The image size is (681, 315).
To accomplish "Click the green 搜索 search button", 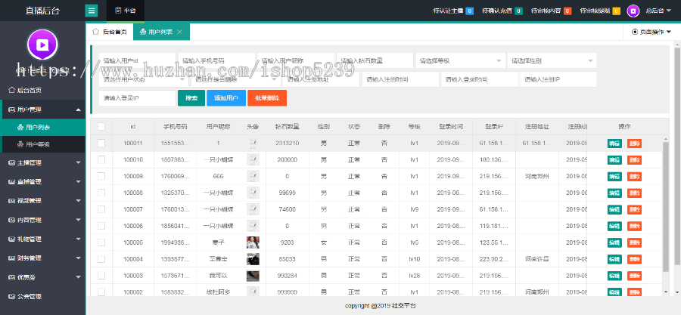I will pyautogui.click(x=191, y=98).
